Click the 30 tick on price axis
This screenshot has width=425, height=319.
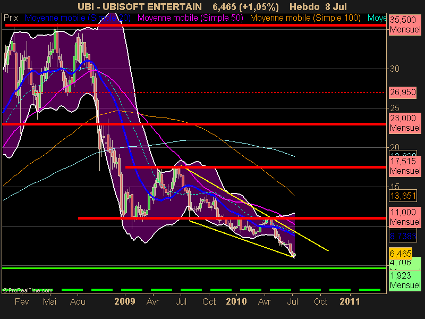click(395, 69)
